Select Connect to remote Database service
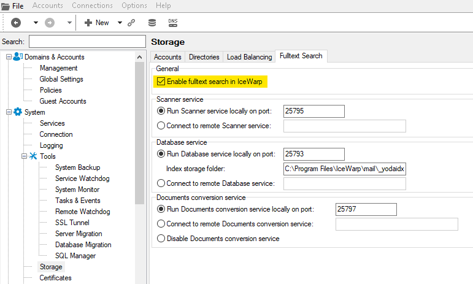Viewport: 473px width, 284px height. coord(161,183)
